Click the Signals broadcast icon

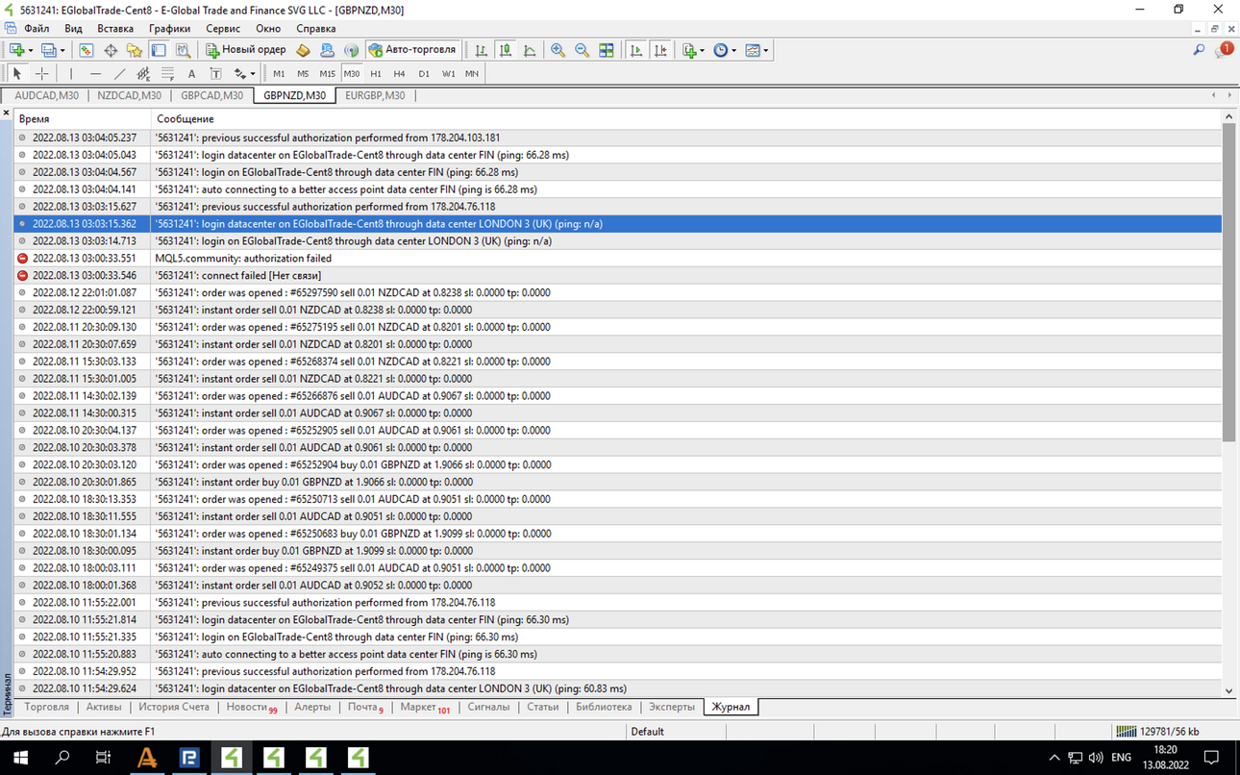pyautogui.click(x=351, y=50)
